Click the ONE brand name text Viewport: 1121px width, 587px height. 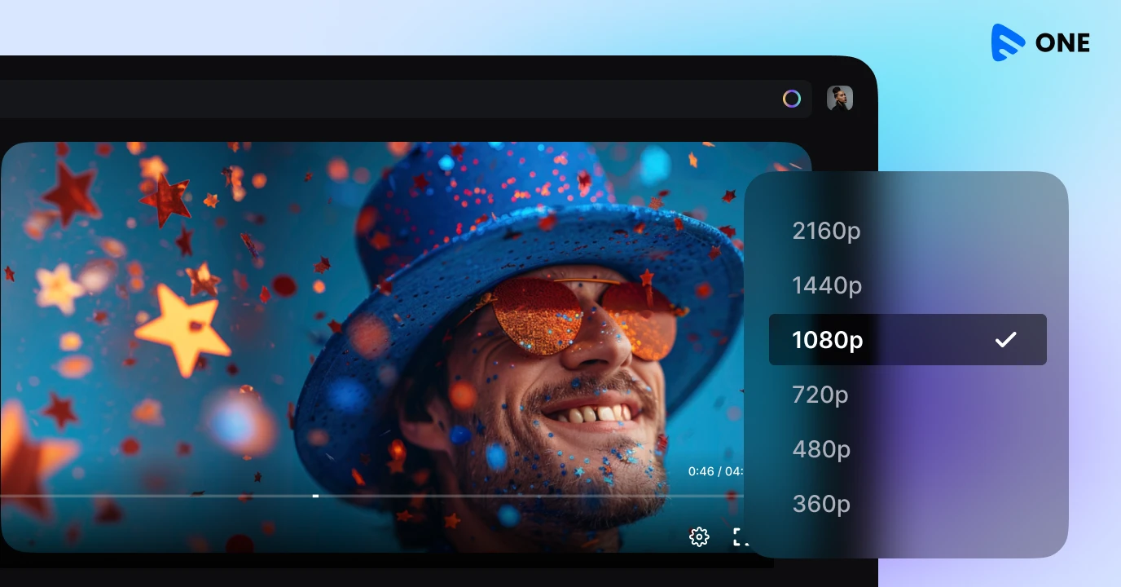tap(1062, 43)
